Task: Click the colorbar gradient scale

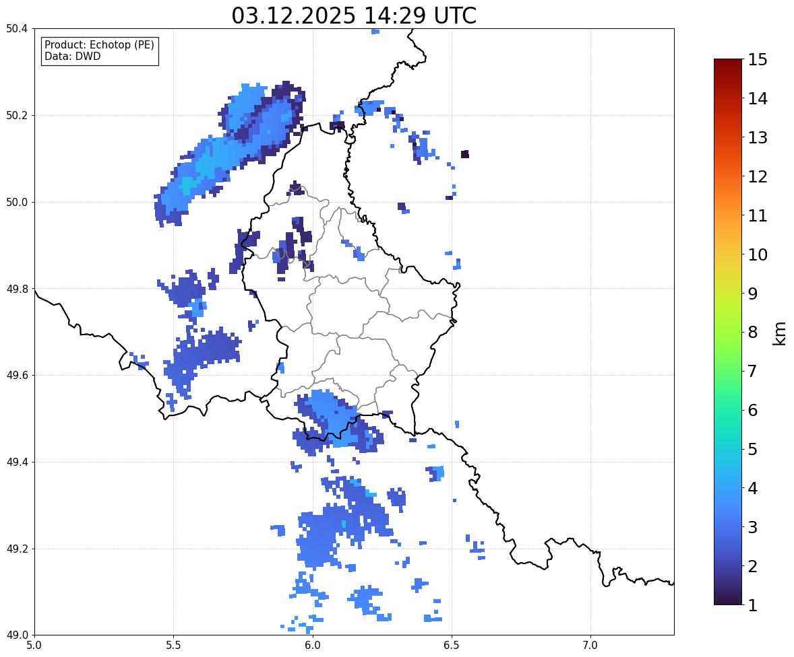Action: point(728,332)
